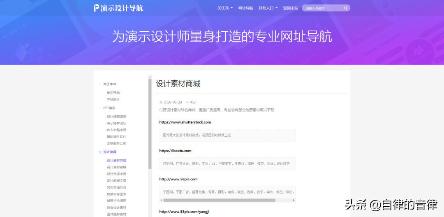The height and width of the screenshot is (217, 444).
Task: Open the http://www.58pic.com/yangji link
Action: 184,212
